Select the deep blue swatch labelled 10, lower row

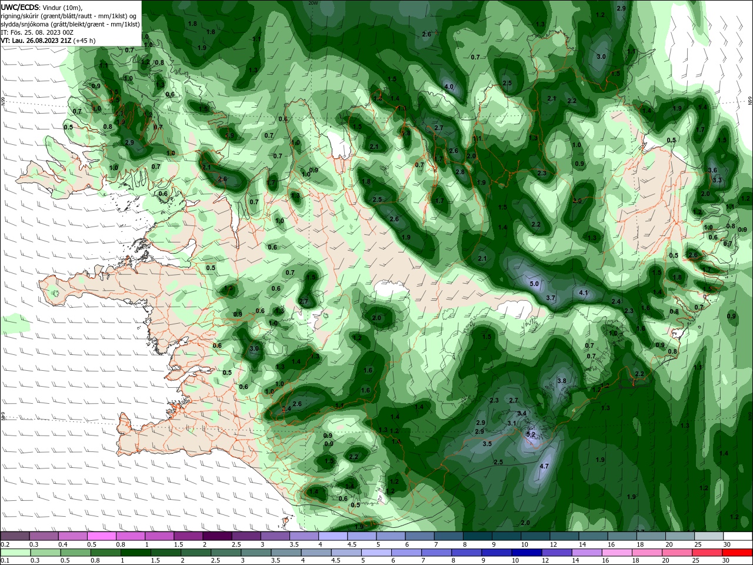click(x=525, y=553)
